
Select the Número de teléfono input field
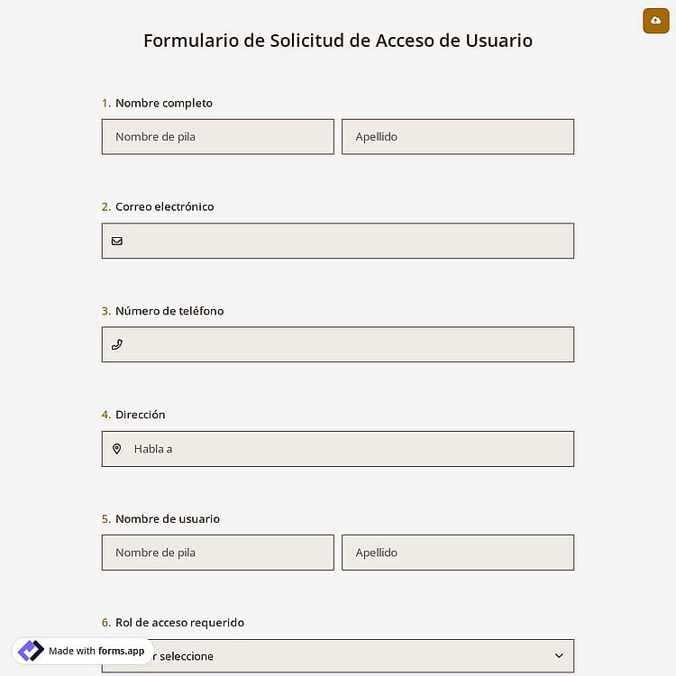tap(338, 344)
